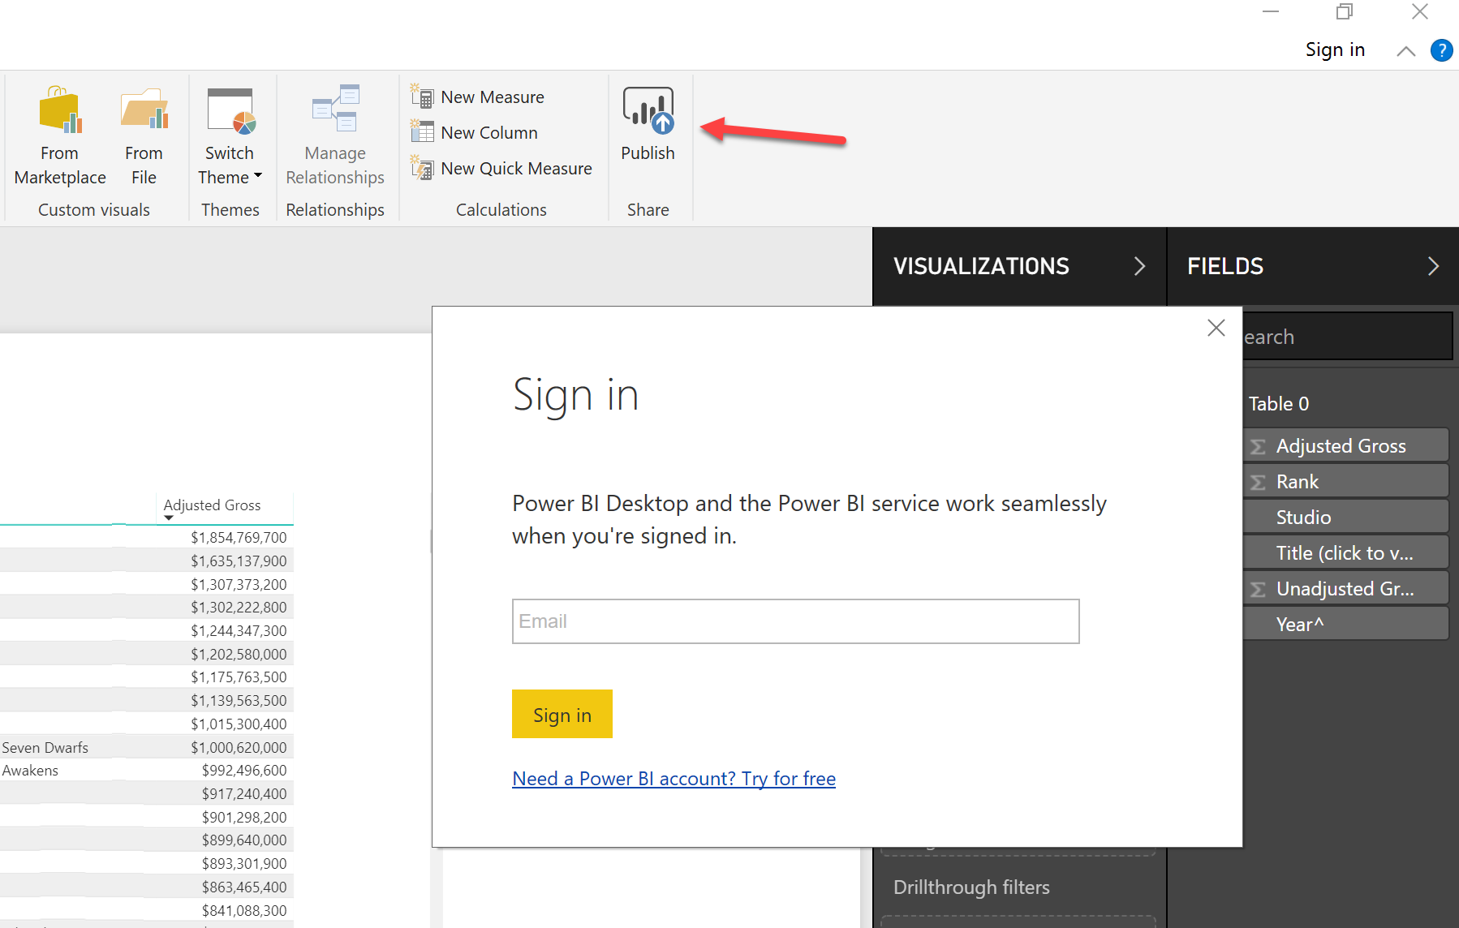Click the From Marketplace custom visuals icon

(x=61, y=110)
